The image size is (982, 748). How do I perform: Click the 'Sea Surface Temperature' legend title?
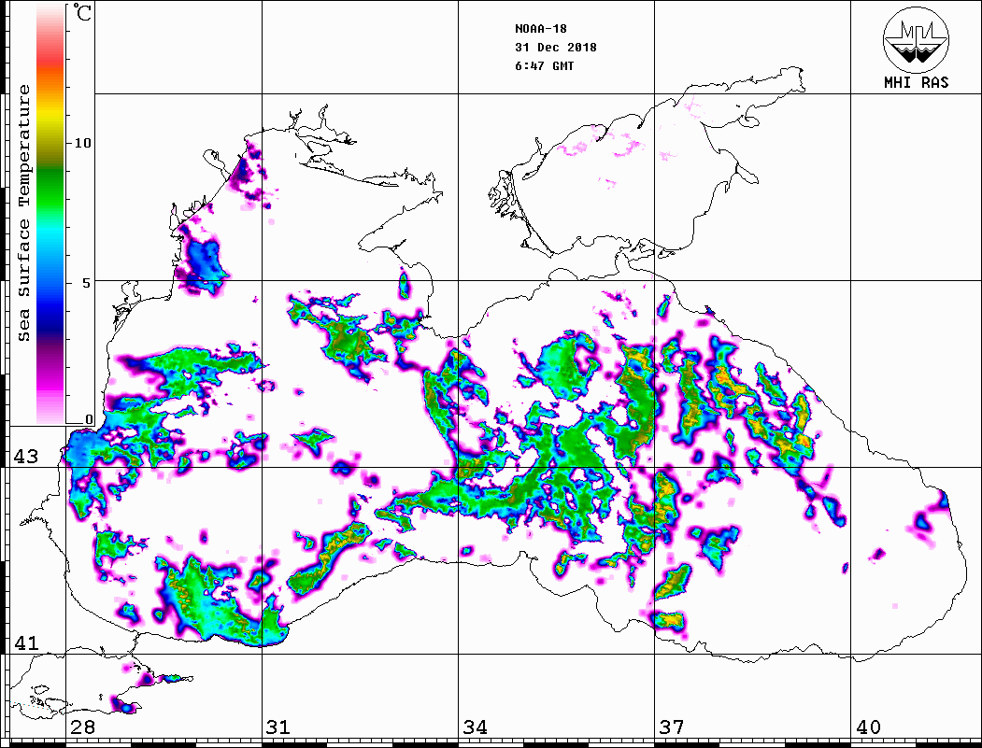click(23, 213)
